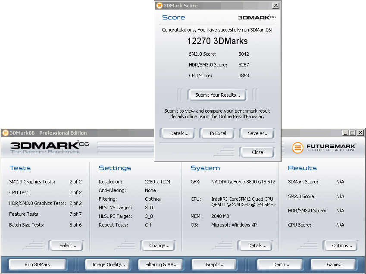
Task: Start the benchmark with Run 3DMark
Action: pyautogui.click(x=38, y=265)
